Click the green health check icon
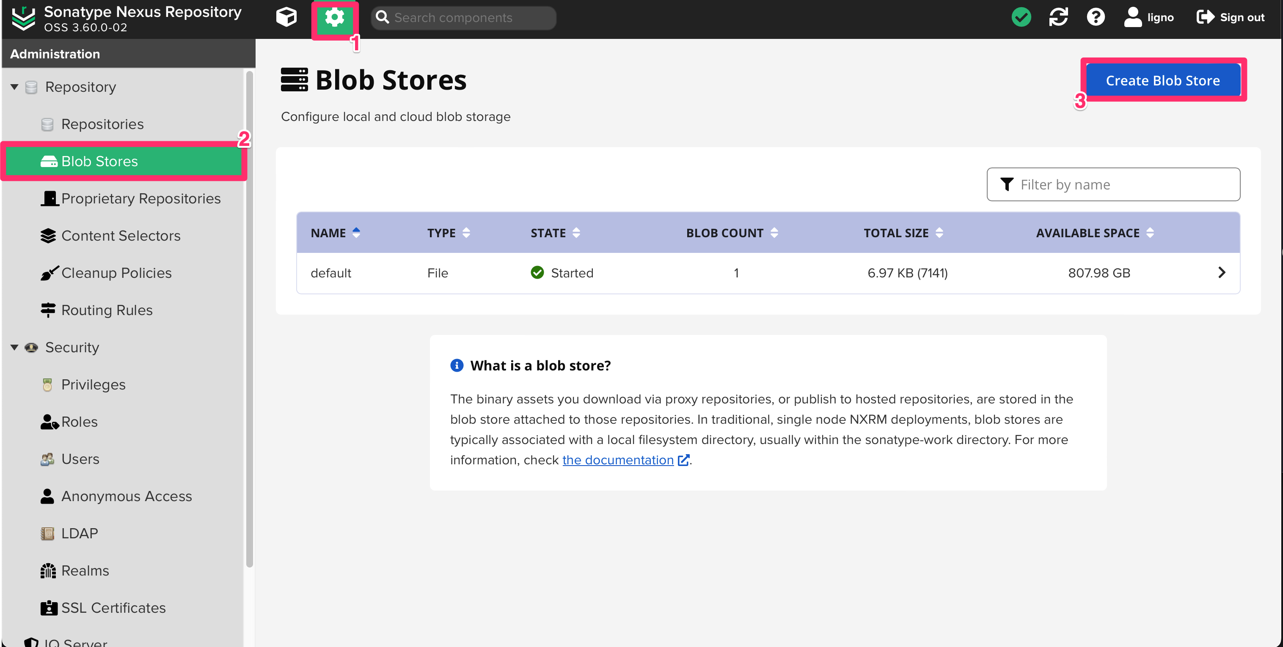Screen dimensions: 1283x647 [x=1021, y=17]
